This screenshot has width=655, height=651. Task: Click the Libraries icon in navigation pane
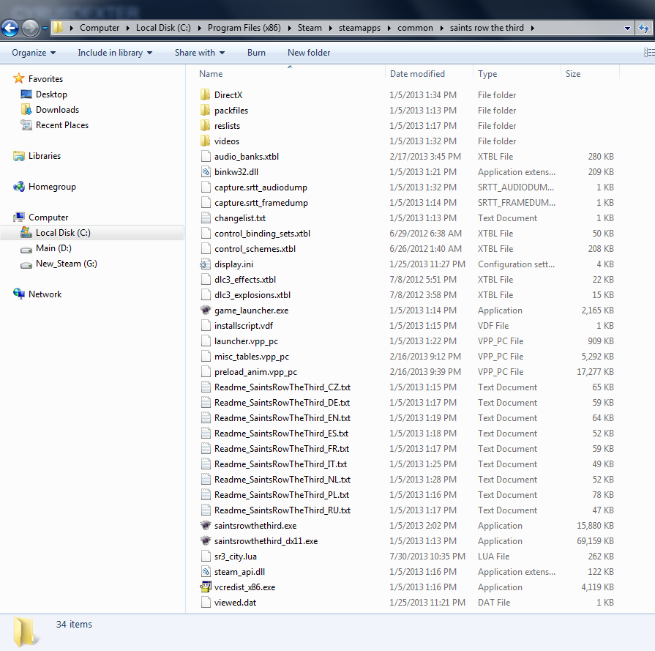19,156
